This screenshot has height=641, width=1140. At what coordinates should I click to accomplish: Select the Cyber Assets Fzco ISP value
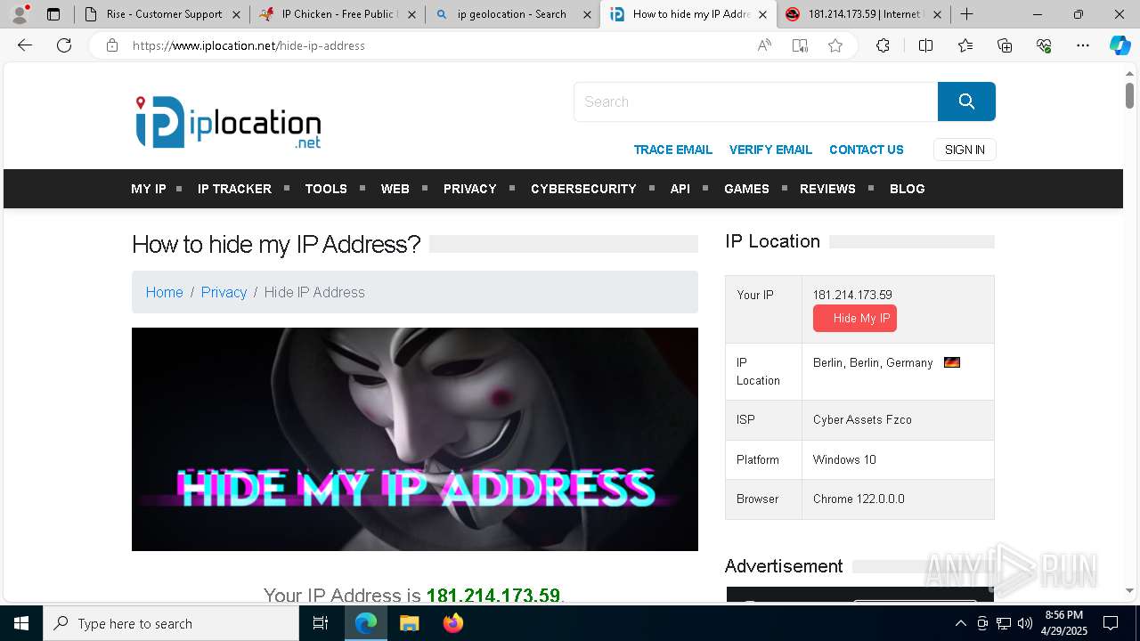coord(862,419)
